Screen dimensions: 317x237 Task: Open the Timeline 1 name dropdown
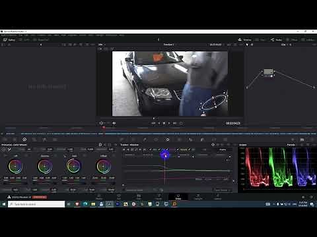tap(169, 45)
